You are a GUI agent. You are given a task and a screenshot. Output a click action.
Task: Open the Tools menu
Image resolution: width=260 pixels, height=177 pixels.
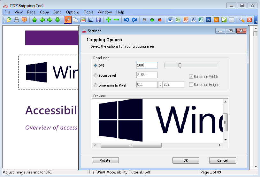(88, 12)
